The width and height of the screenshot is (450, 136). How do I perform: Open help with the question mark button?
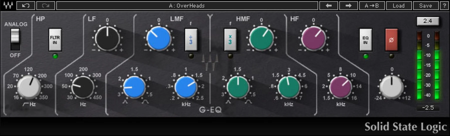[444, 5]
